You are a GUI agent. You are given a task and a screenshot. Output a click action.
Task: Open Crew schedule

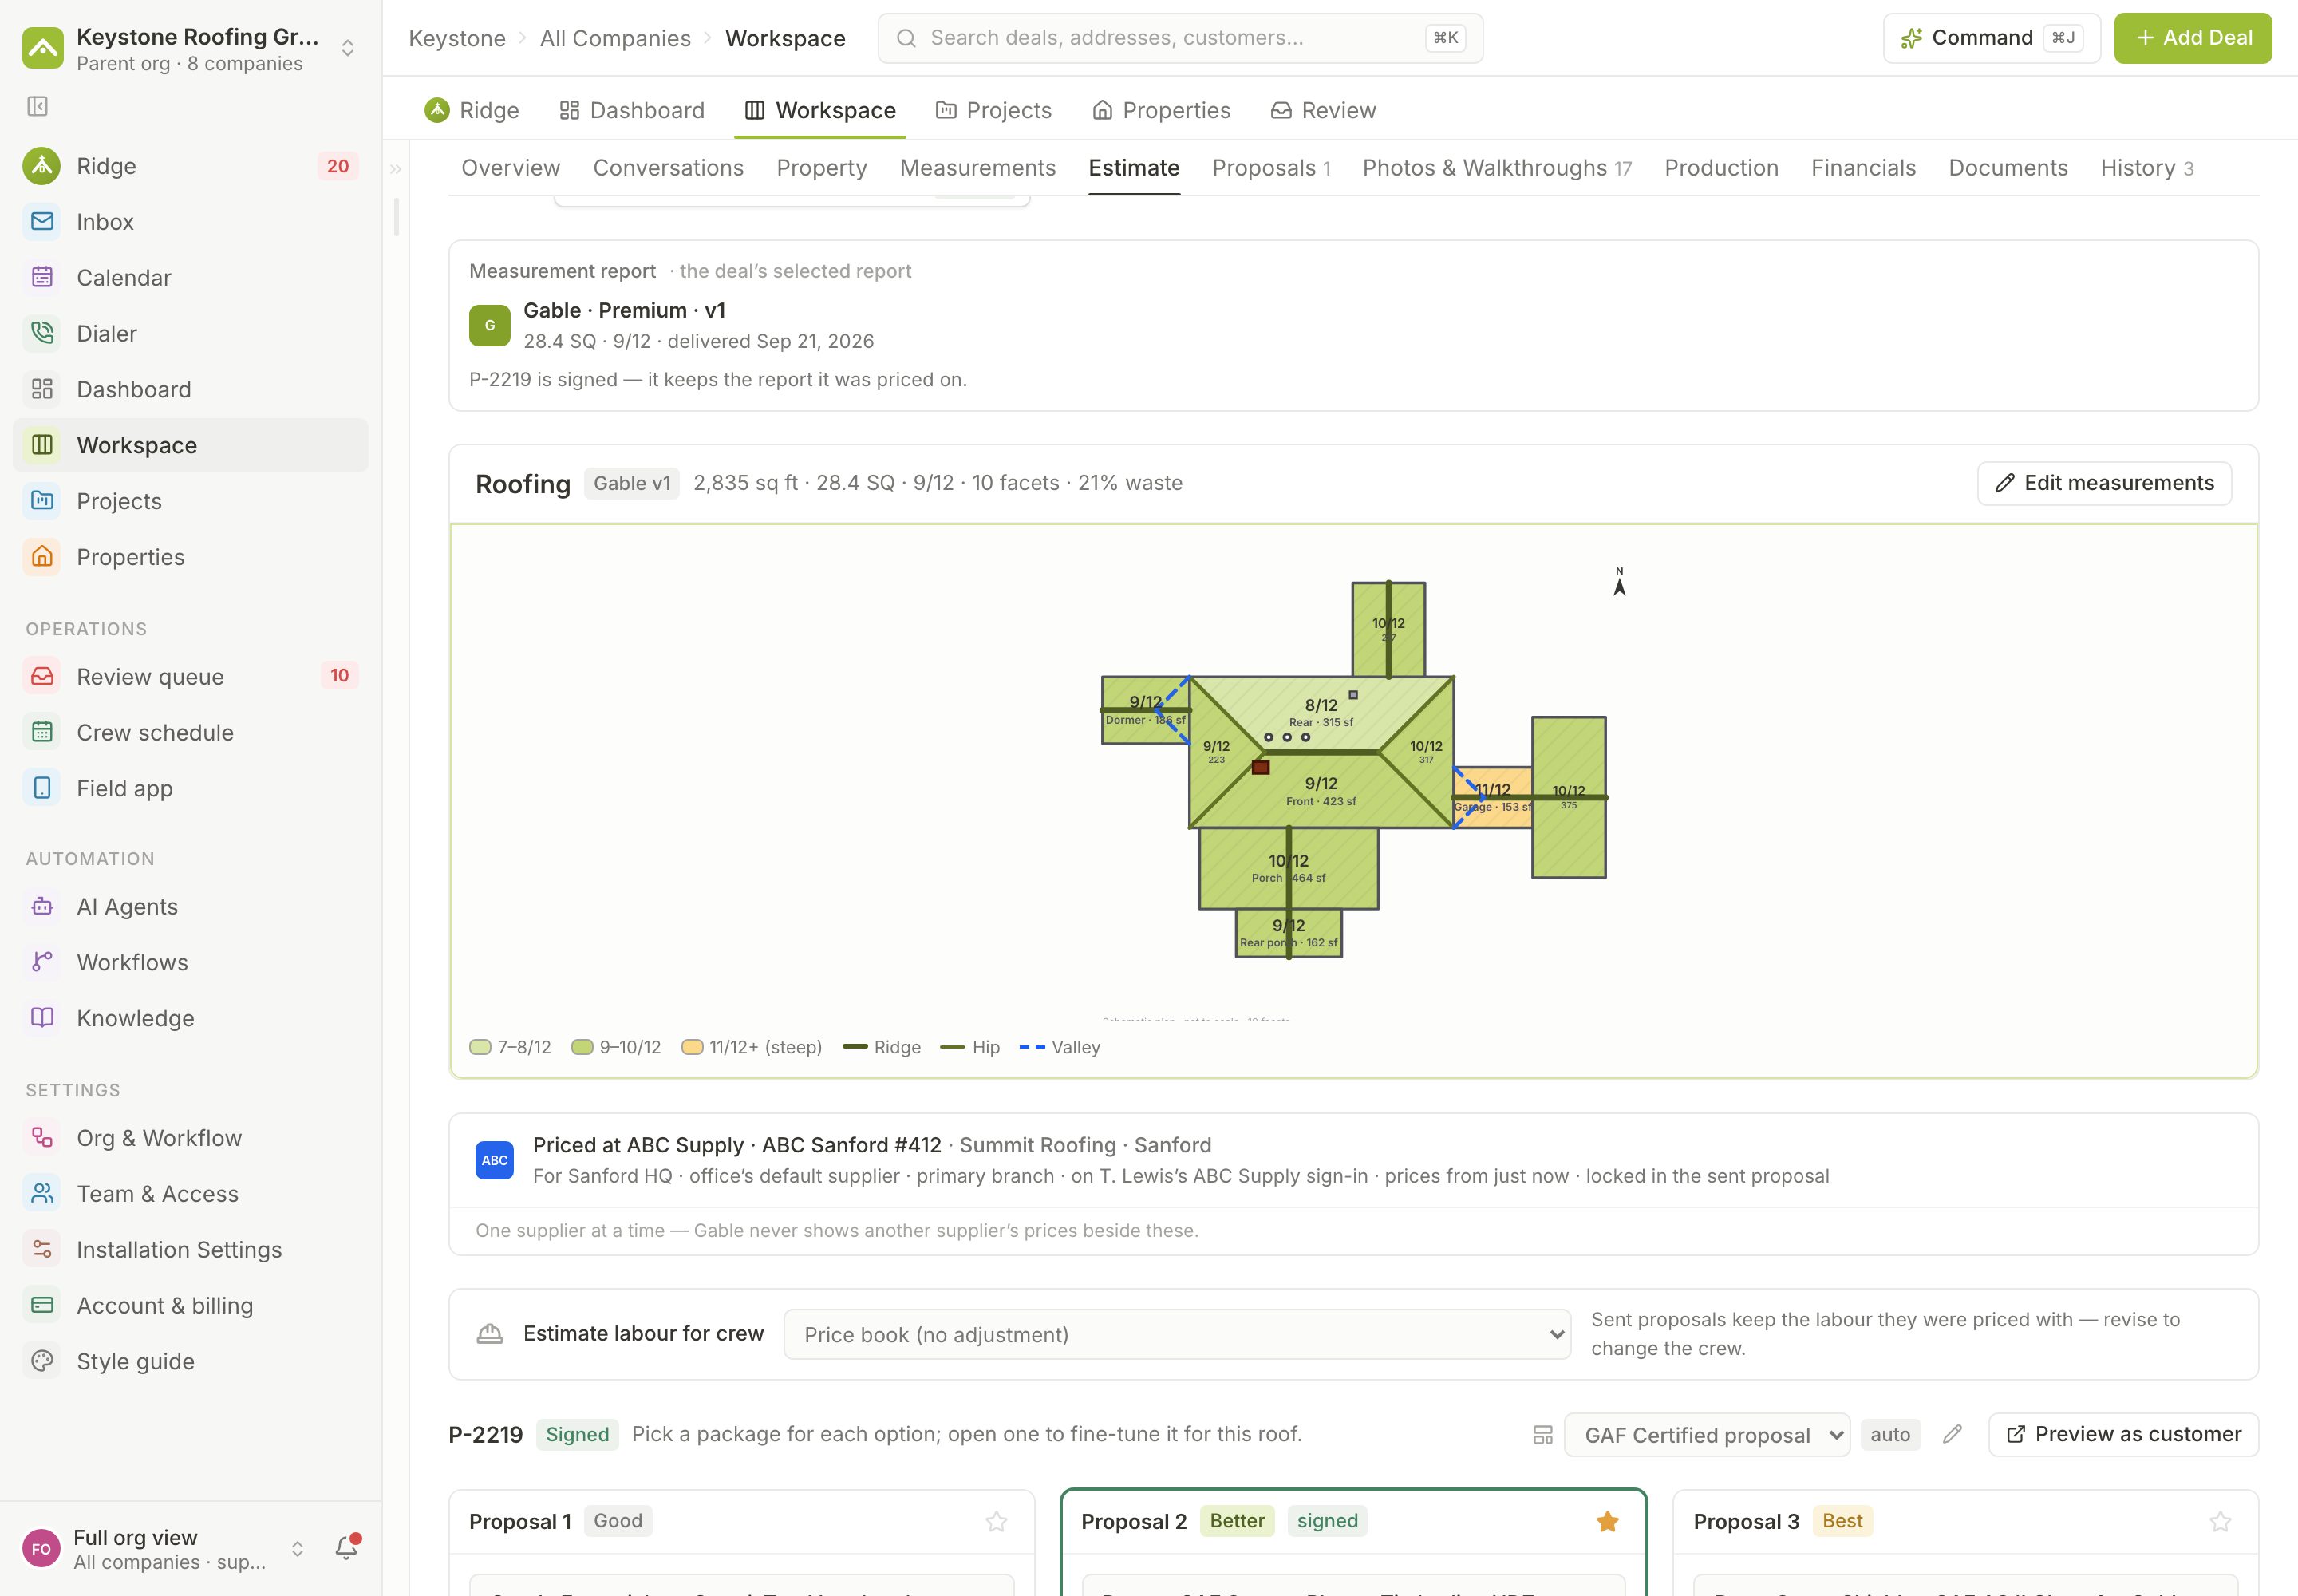(x=190, y=733)
